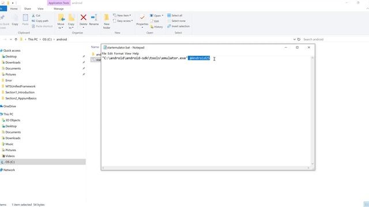Screen dimensions: 369x207
Task: Open Videos under This PC
Action: (x=10, y=156)
